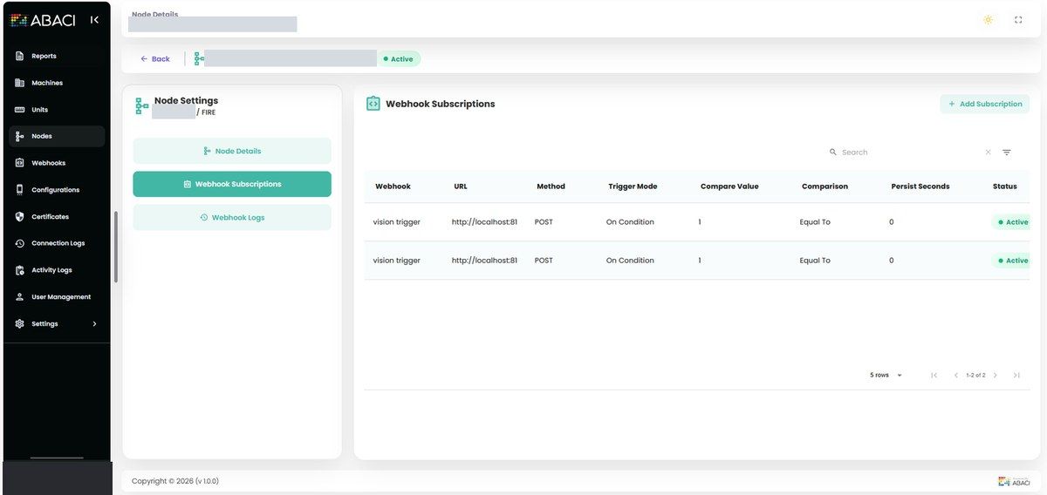Open the table filter icon
This screenshot has width=1047, height=495.
tap(1006, 153)
